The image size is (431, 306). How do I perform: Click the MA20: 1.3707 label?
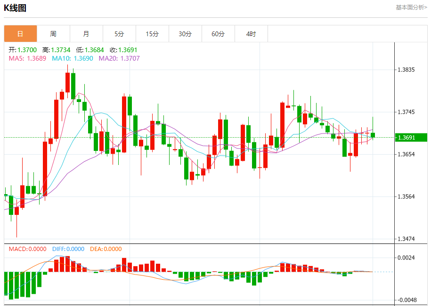(119, 58)
